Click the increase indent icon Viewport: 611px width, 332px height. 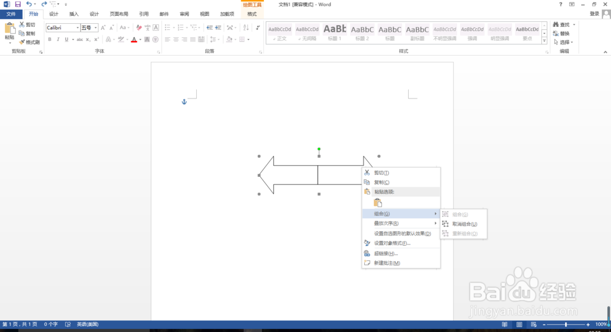pyautogui.click(x=218, y=28)
